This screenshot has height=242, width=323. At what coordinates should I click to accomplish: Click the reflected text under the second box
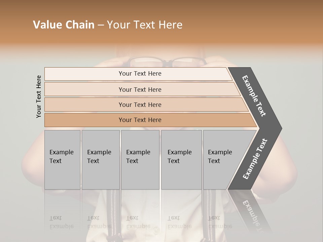tap(99, 222)
